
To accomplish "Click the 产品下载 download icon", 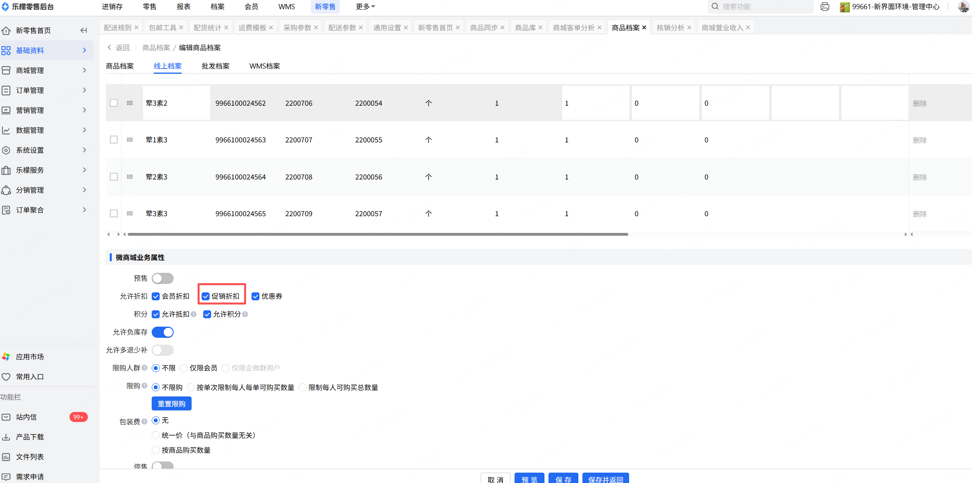I will (6, 437).
